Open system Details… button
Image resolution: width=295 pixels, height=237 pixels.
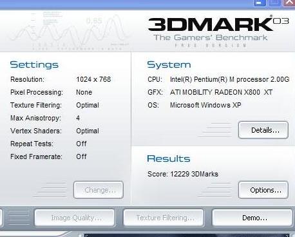click(263, 130)
